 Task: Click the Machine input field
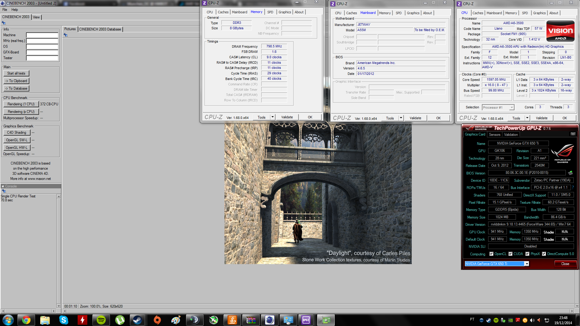[x=42, y=35]
